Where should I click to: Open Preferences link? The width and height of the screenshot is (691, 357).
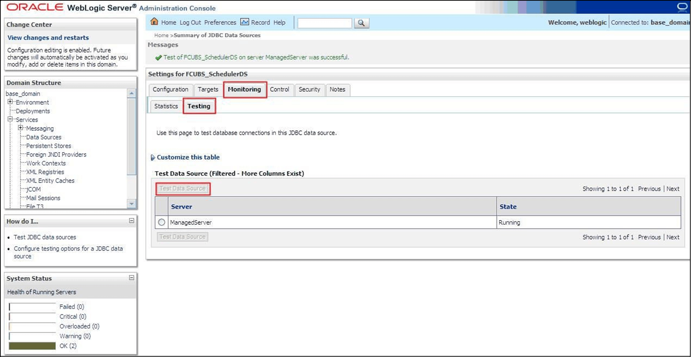coord(220,22)
